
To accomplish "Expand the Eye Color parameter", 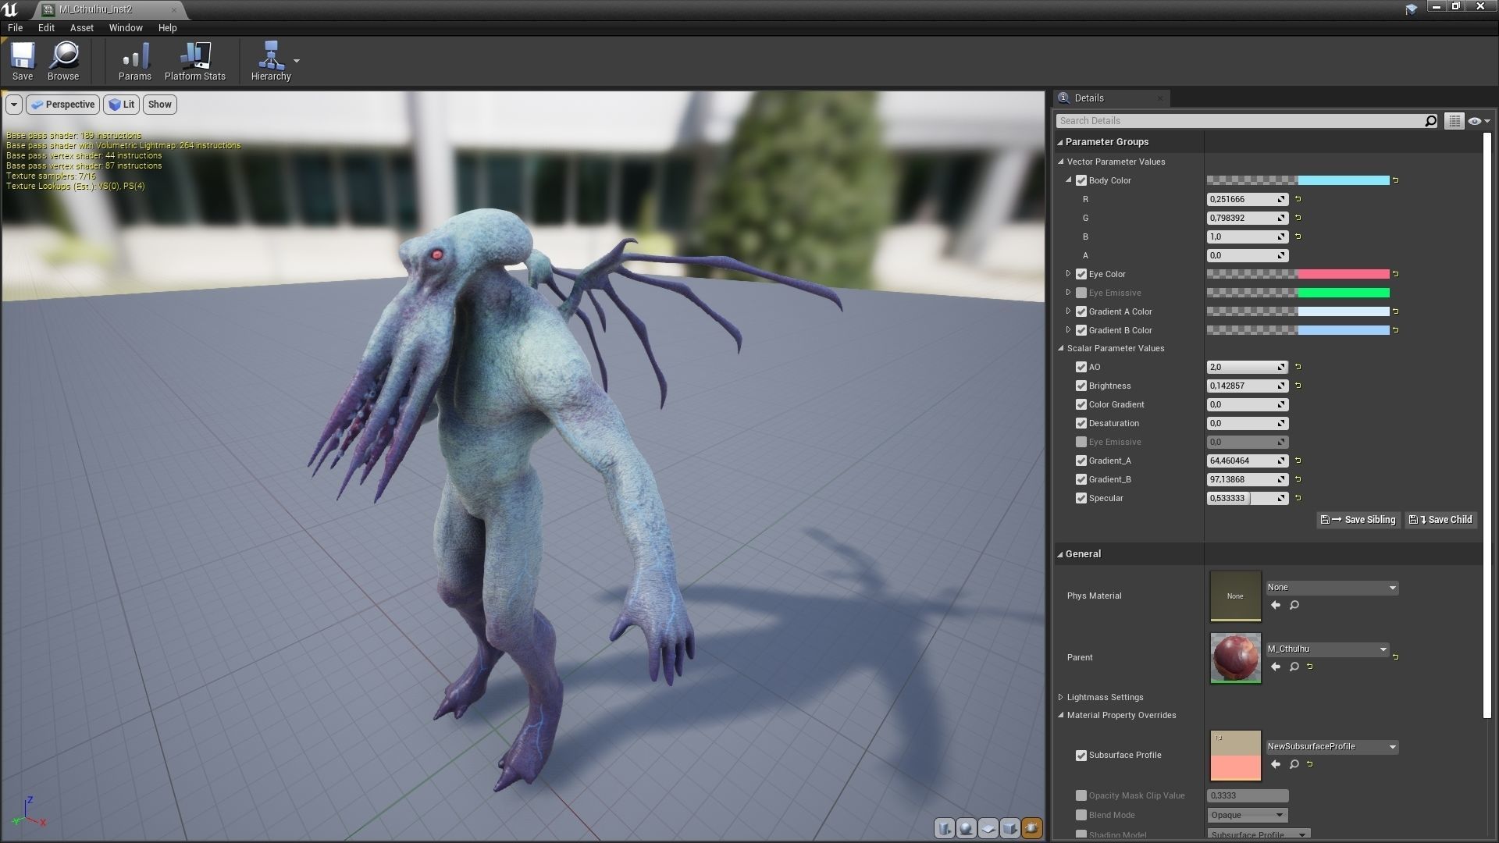I will pos(1069,274).
